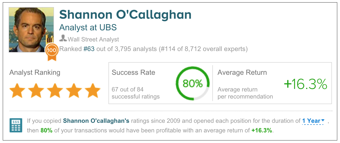Click the 67 out of 84 ratings text

pos(128,89)
